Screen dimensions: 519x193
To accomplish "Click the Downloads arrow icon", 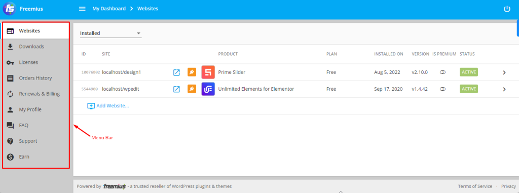I will click(x=11, y=47).
